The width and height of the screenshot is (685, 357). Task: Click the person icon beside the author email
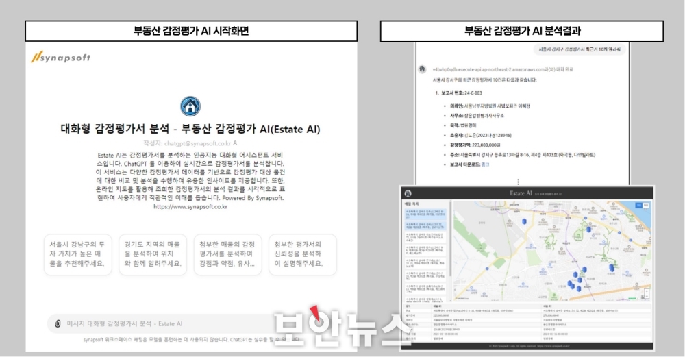(235, 143)
